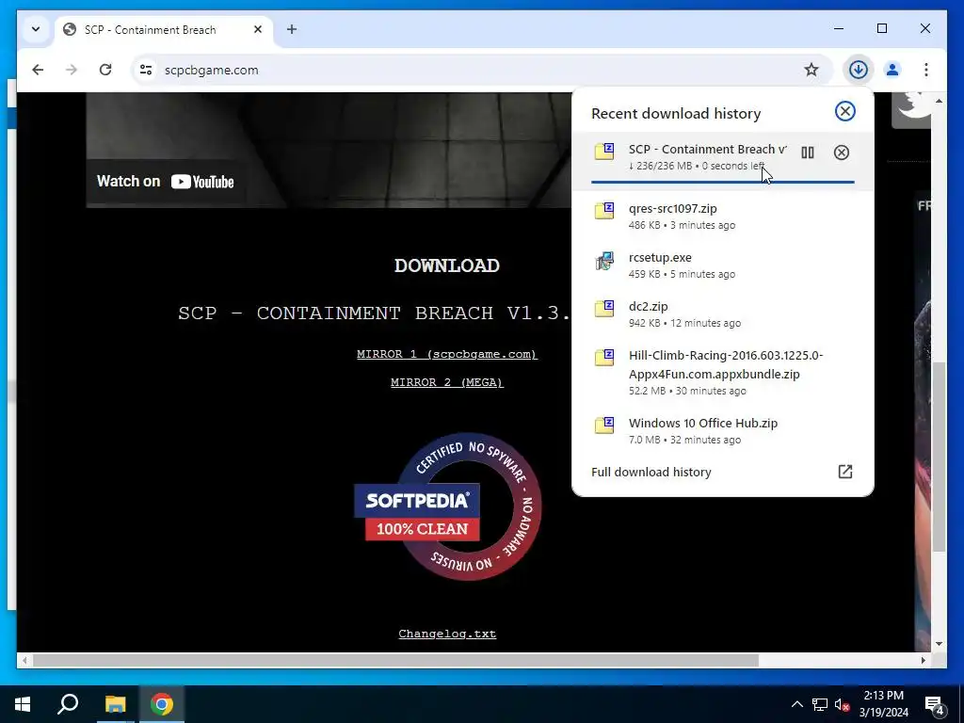Open the network icon in system tray

click(x=820, y=704)
